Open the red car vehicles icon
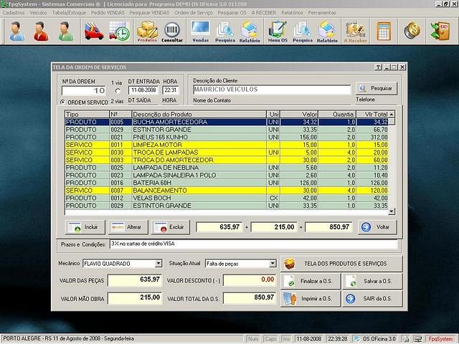The width and height of the screenshot is (459, 344). point(94,31)
